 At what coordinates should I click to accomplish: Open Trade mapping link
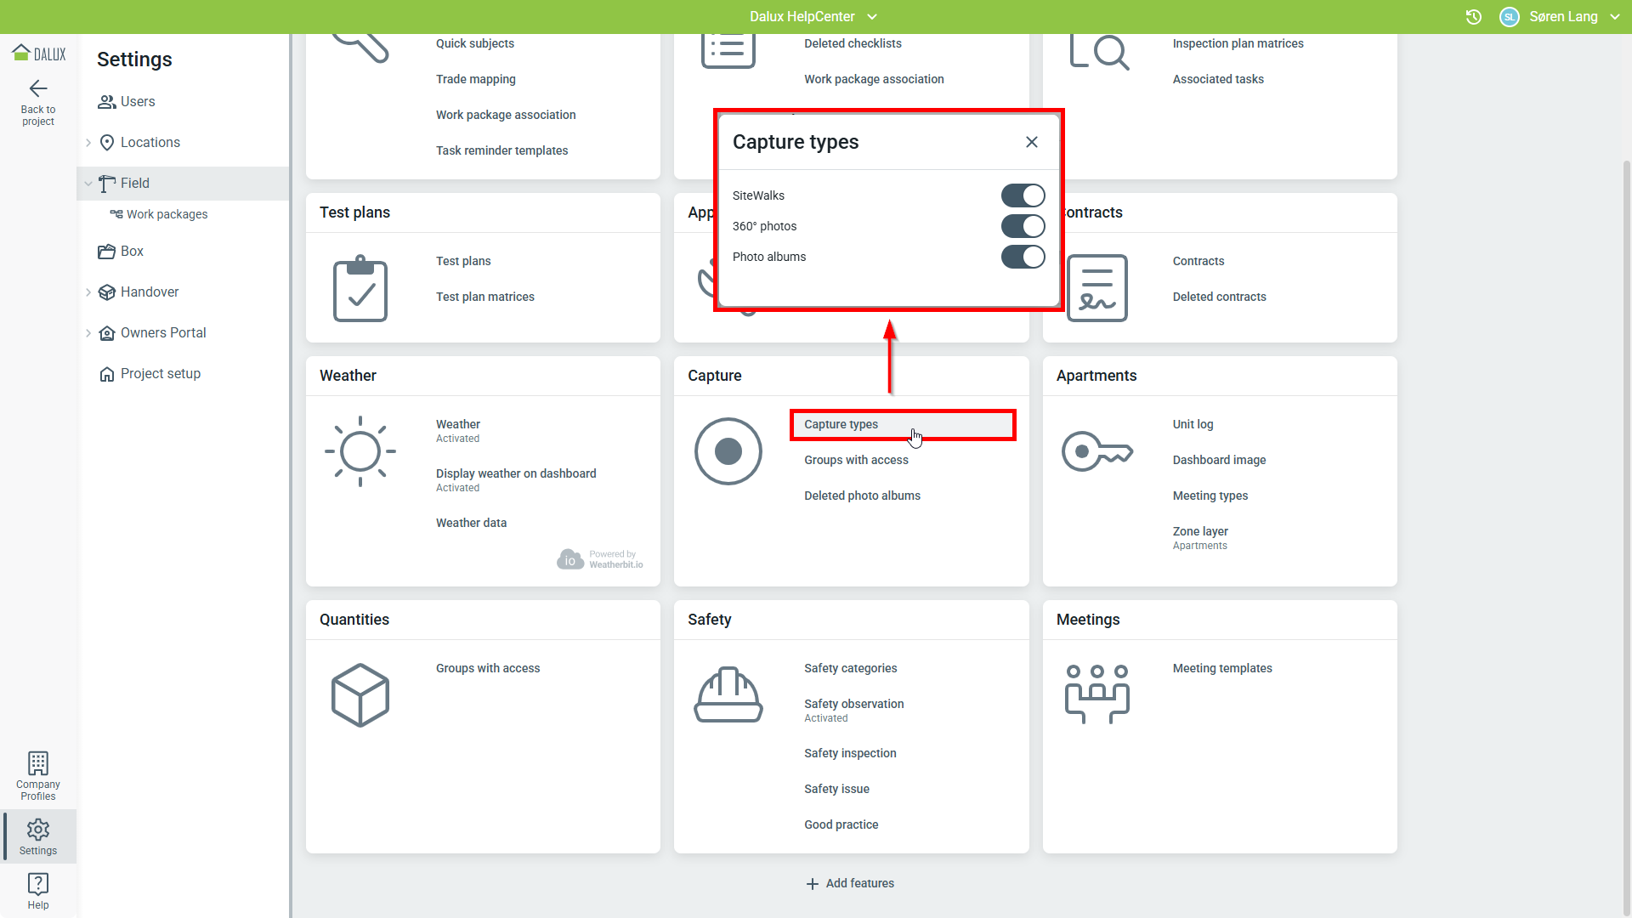pyautogui.click(x=475, y=79)
